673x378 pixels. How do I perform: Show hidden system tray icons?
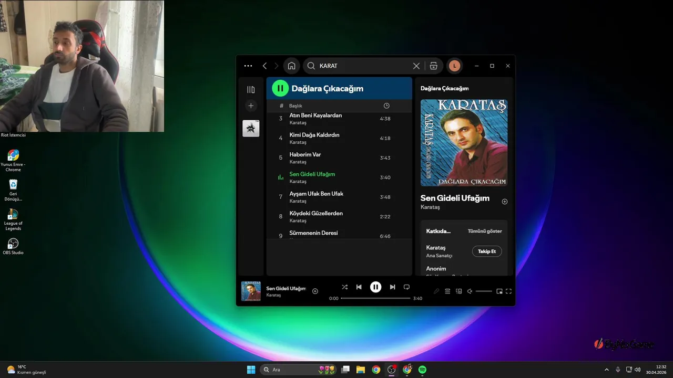(606, 370)
